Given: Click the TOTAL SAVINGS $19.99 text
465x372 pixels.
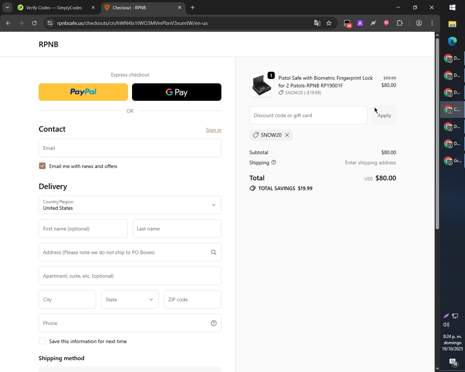Looking at the screenshot, I should tap(281, 188).
